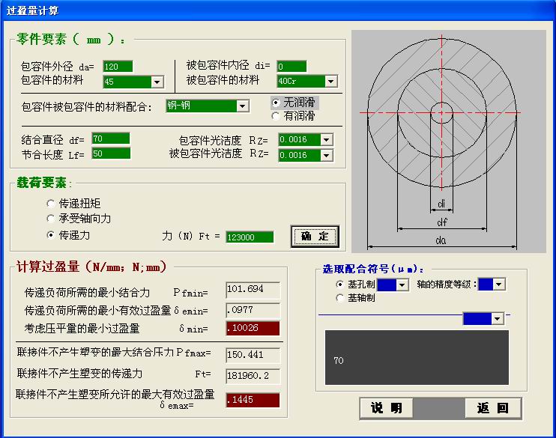The image size is (556, 438).
Task: Click the Pfmax result box showing 150.441
Action: (253, 355)
